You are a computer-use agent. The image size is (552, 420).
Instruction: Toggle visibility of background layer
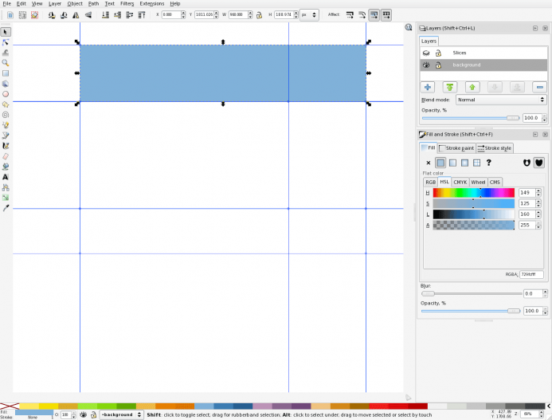pos(426,65)
